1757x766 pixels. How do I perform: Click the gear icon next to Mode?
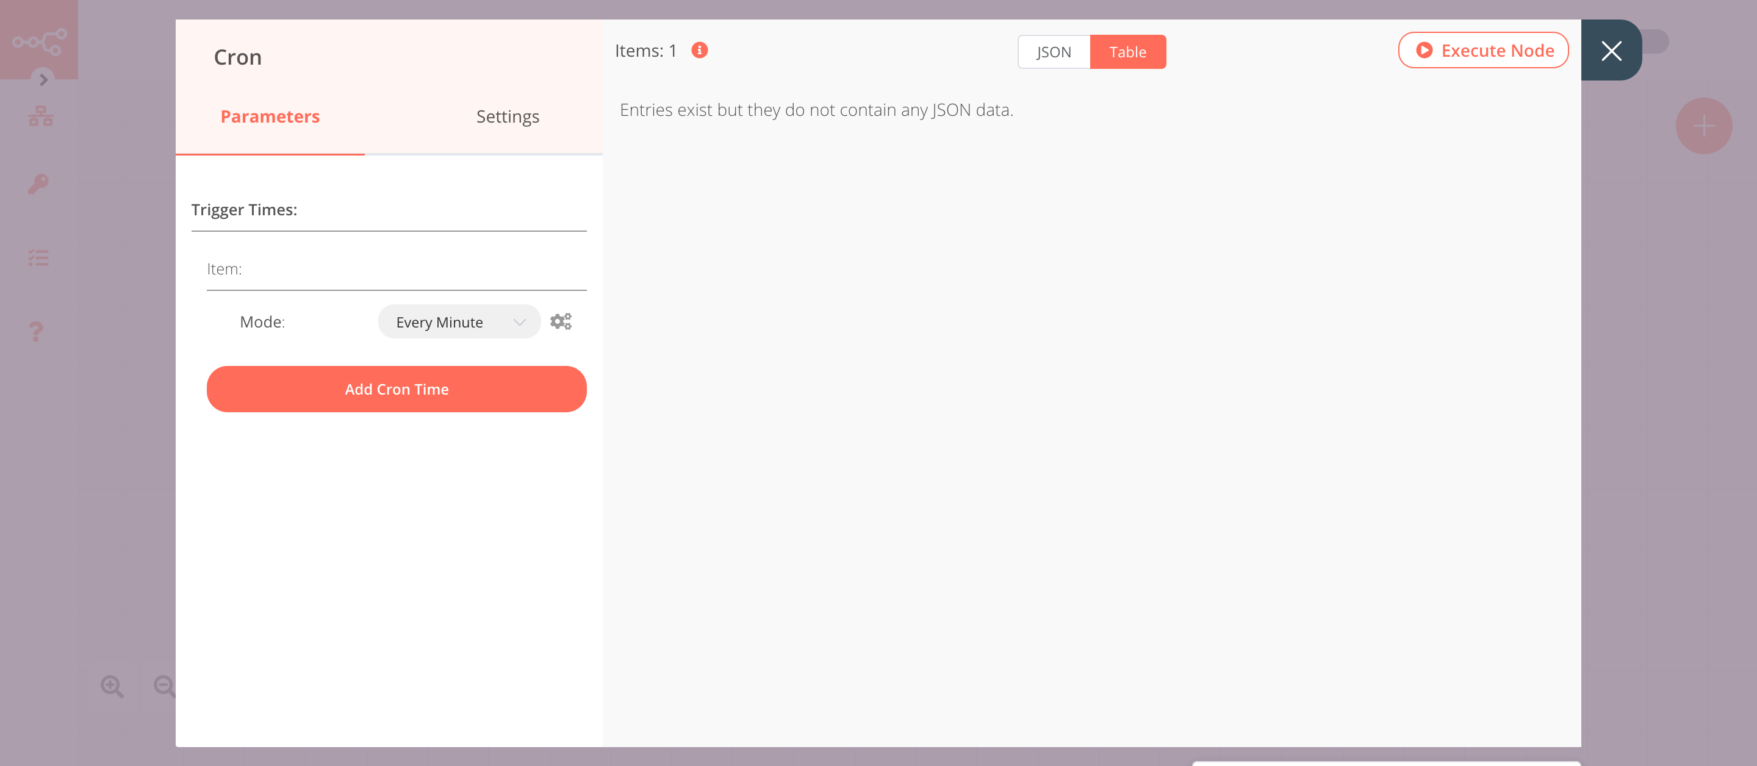pyautogui.click(x=561, y=321)
